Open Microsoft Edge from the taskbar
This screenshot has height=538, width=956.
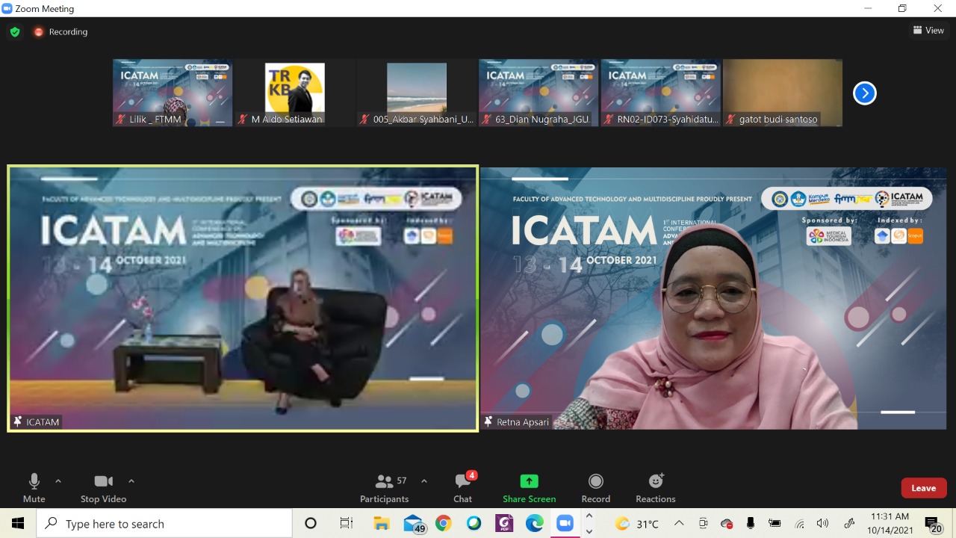(535, 524)
